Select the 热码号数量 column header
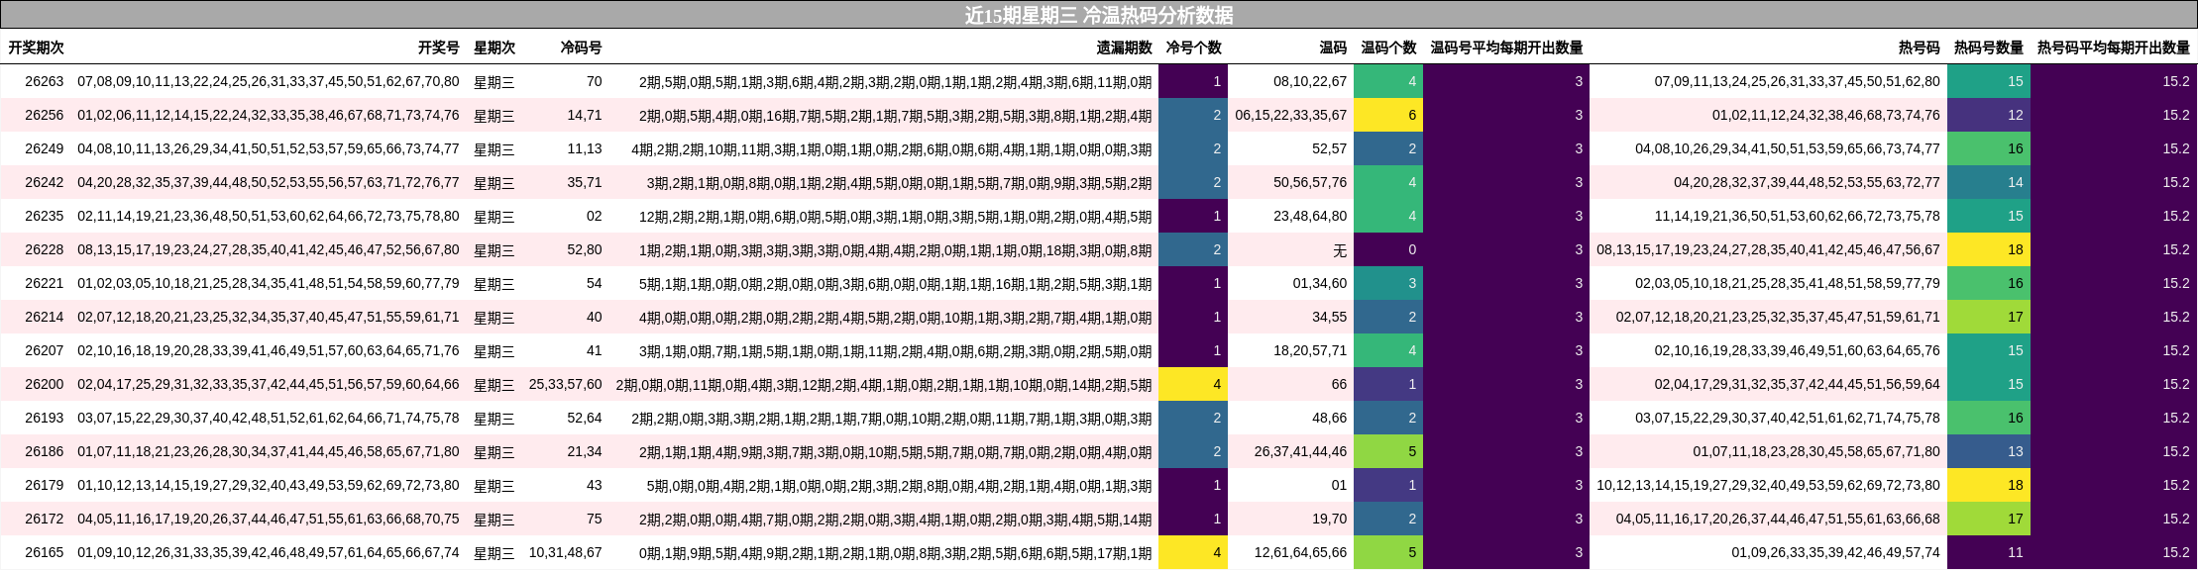The image size is (2198, 570). pyautogui.click(x=1988, y=47)
